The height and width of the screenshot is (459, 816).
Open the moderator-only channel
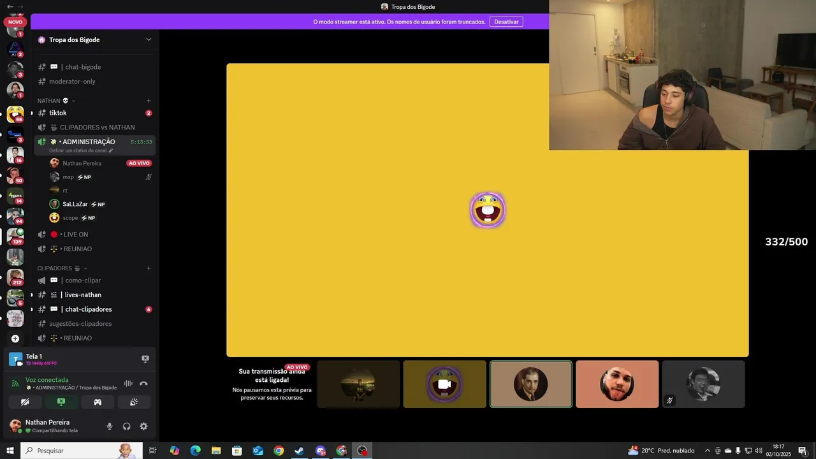tap(94, 82)
